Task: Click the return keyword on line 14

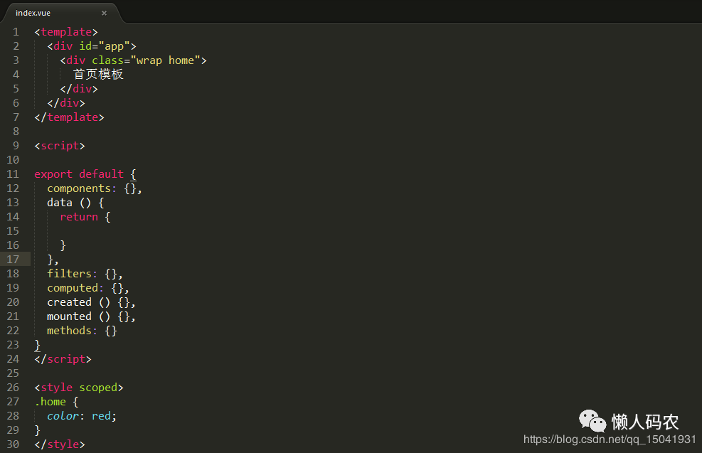Action: pyautogui.click(x=78, y=216)
